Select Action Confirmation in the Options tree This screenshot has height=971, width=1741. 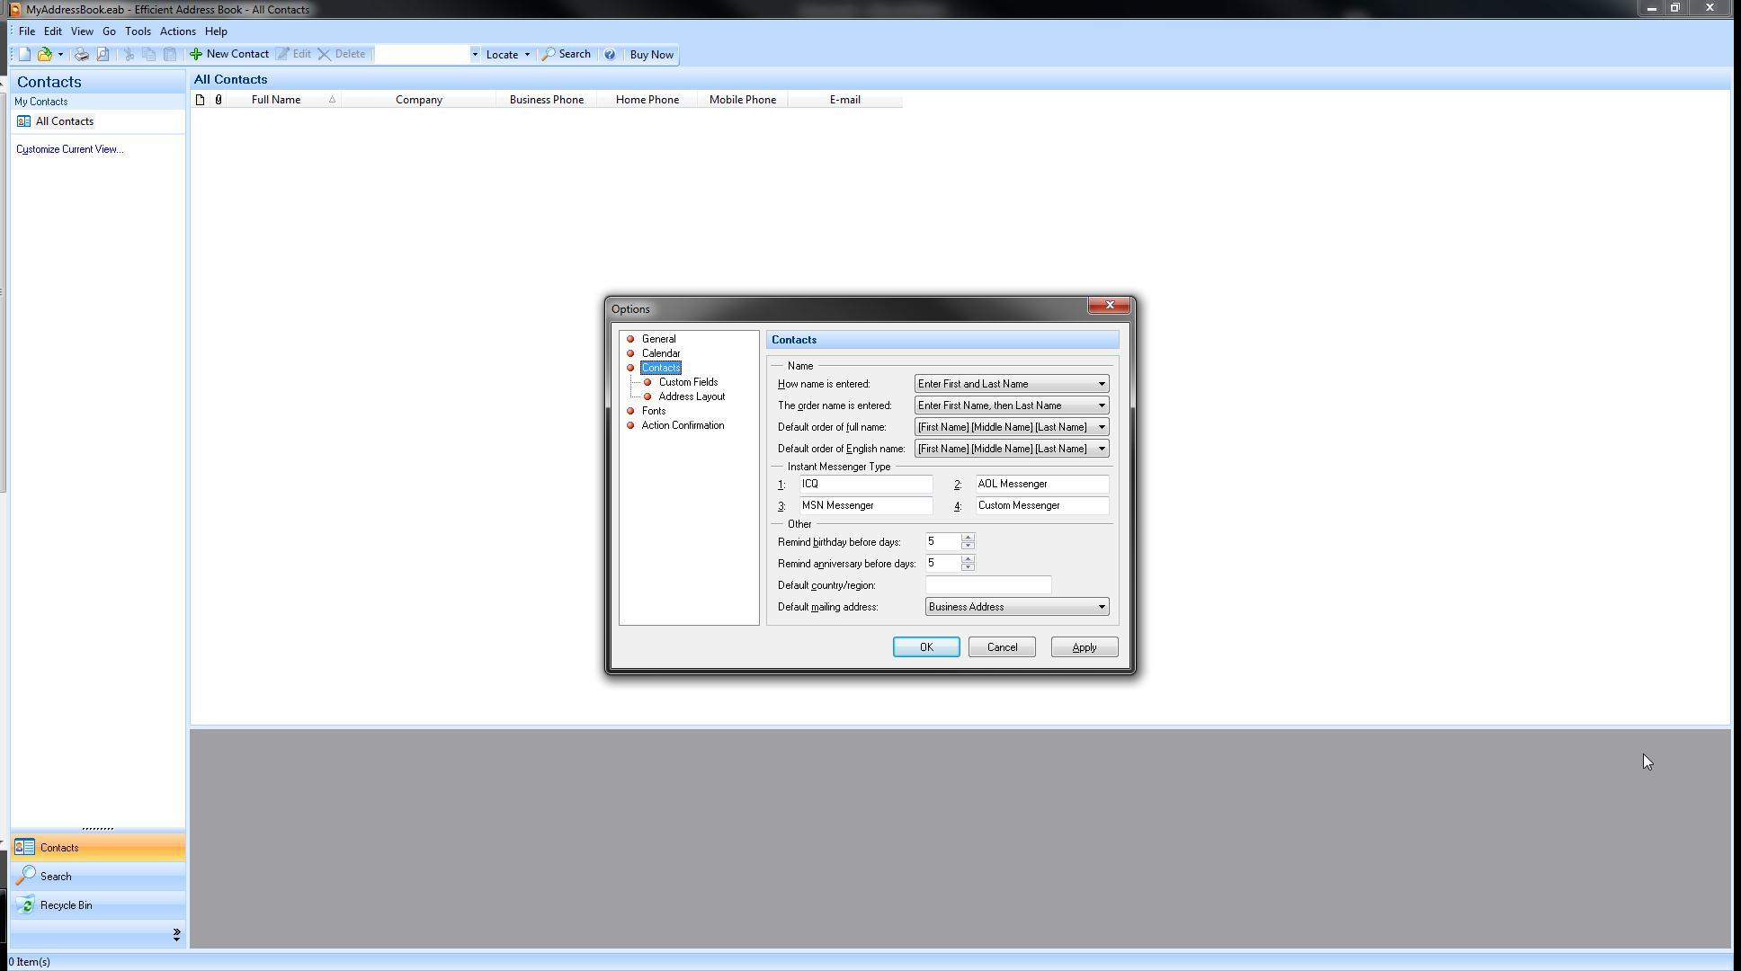(683, 425)
